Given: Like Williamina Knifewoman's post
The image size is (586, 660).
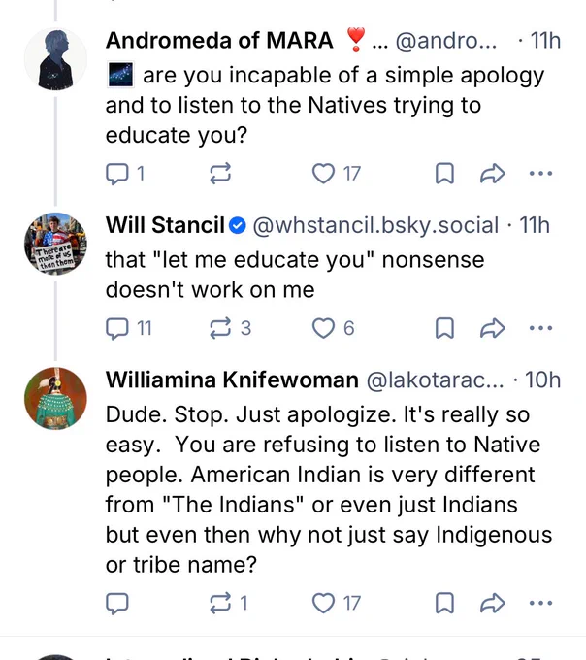Looking at the screenshot, I should (323, 603).
